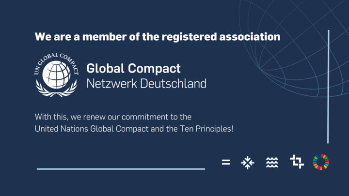
Task: Click "registered association" in the headline
Action: (221, 37)
